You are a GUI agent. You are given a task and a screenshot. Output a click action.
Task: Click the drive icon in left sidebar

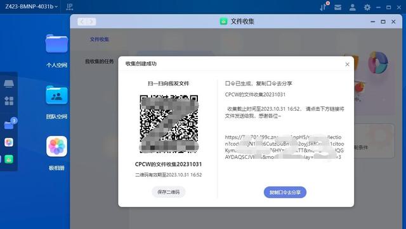click(9, 84)
